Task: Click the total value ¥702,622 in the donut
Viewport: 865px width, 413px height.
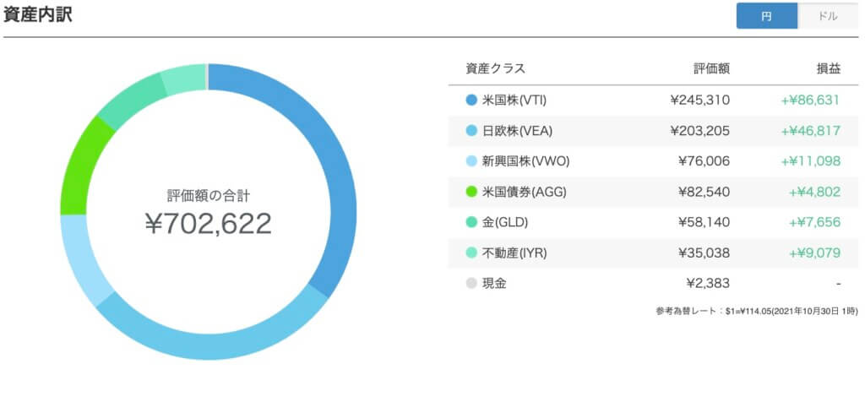Action: pyautogui.click(x=208, y=223)
